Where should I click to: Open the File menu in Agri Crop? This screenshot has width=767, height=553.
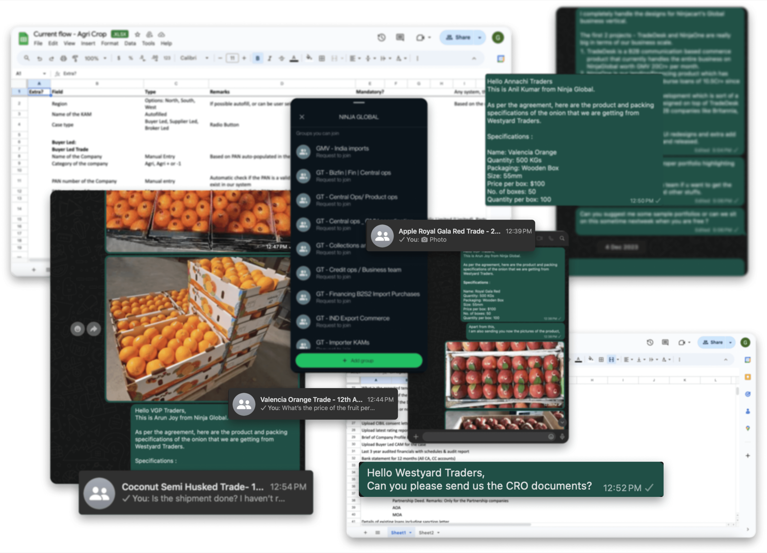[38, 44]
